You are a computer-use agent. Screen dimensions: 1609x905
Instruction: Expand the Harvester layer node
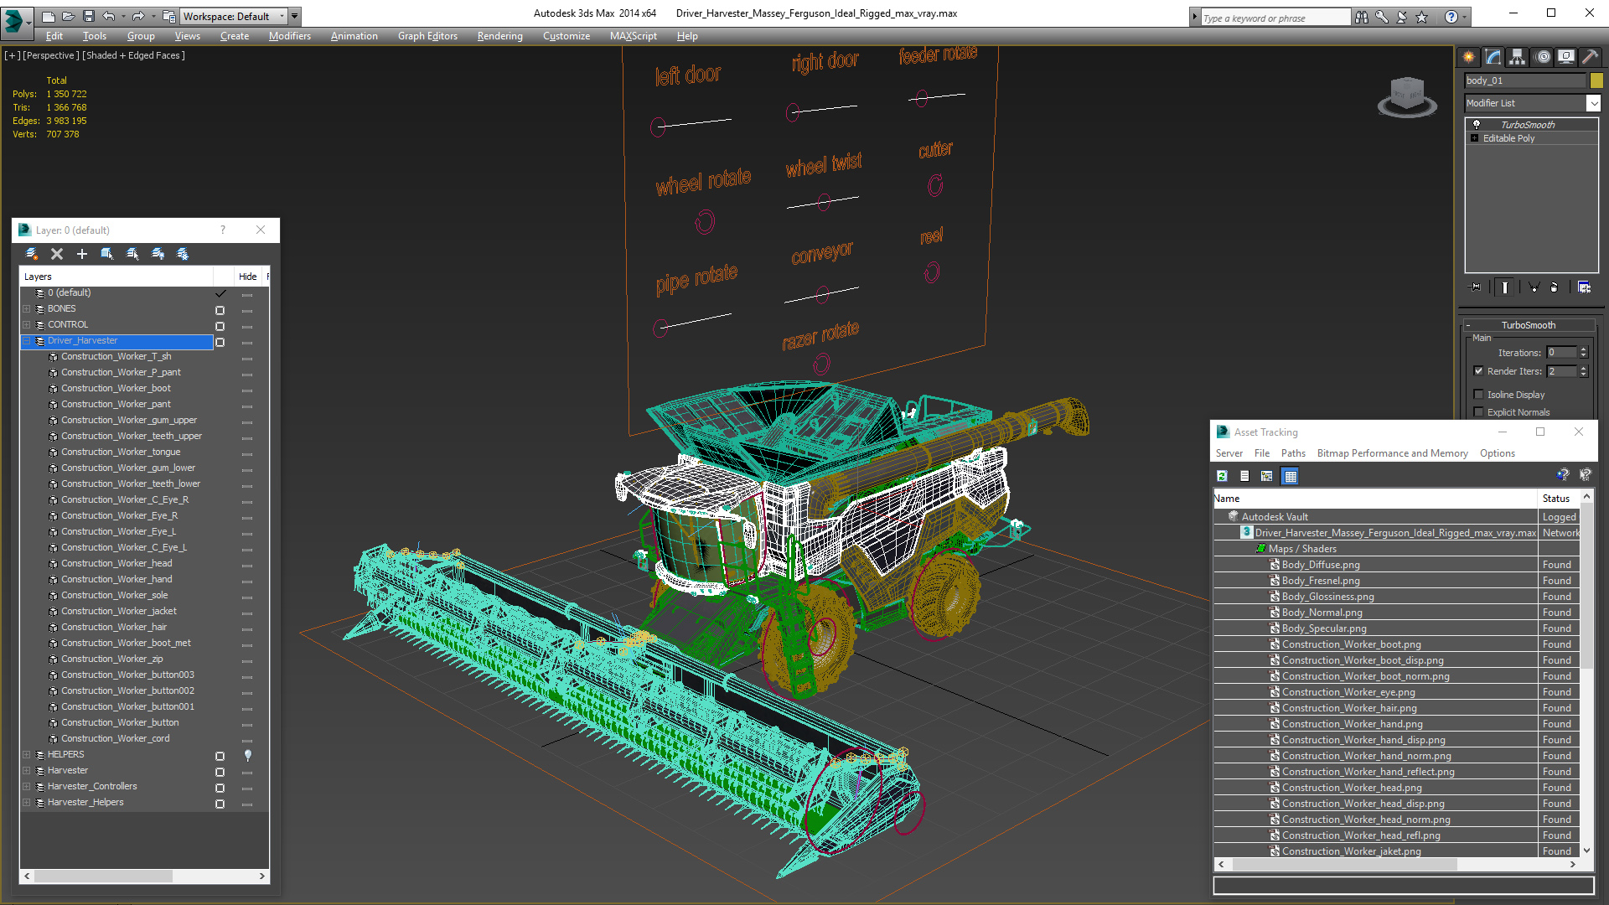27,771
